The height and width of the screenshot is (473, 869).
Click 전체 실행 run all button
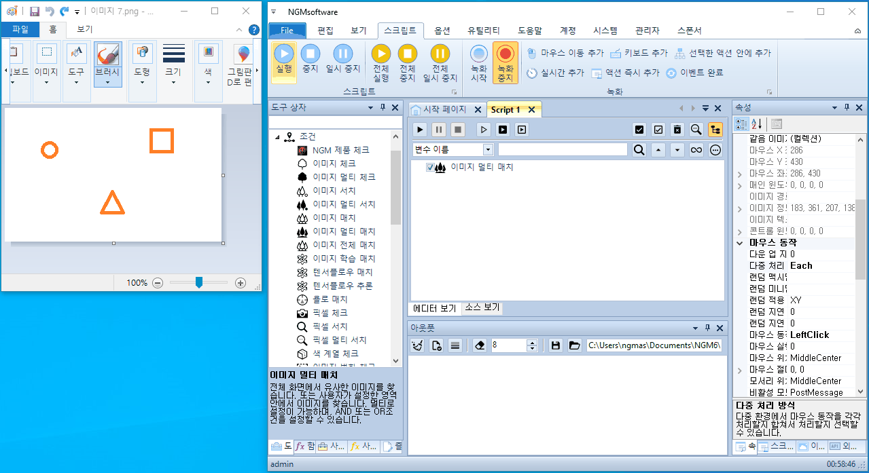(381, 62)
